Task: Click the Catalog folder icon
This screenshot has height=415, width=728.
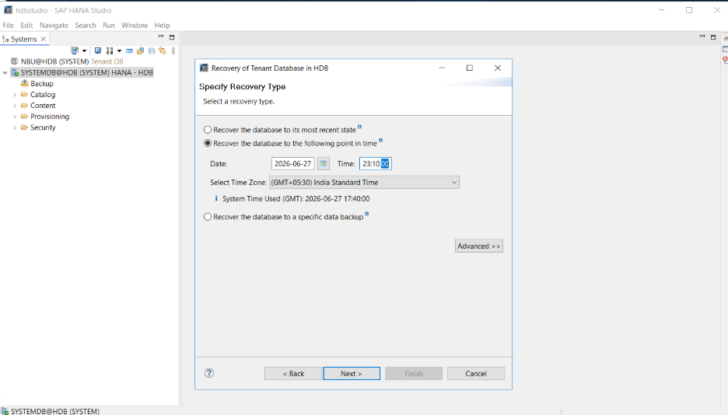Action: 25,94
